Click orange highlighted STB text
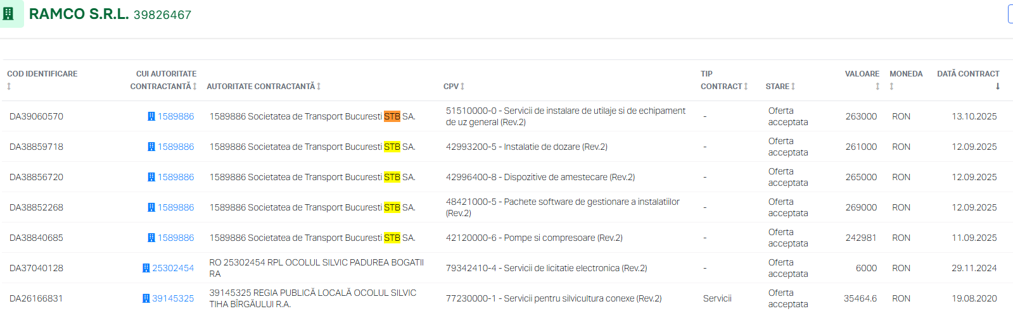 (392, 116)
